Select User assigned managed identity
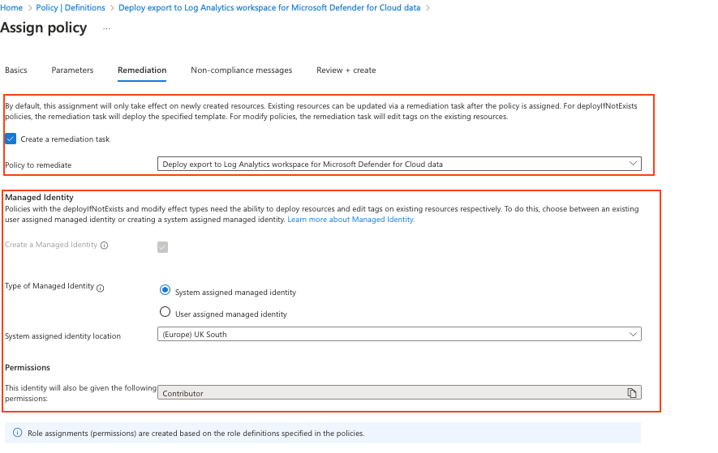Screen dimensions: 718x453 click(165, 312)
